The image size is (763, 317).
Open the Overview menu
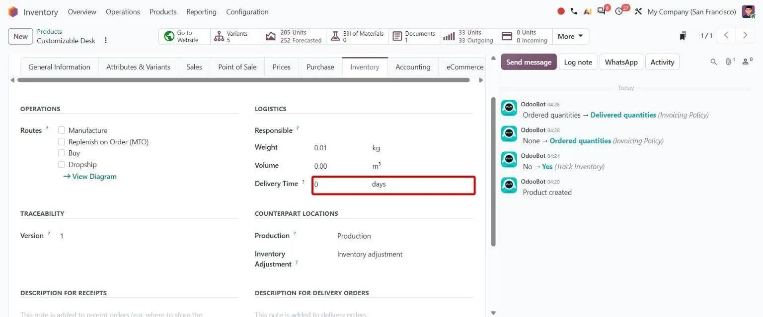pos(82,12)
